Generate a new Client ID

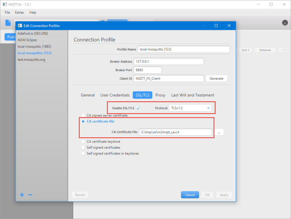[216, 78]
